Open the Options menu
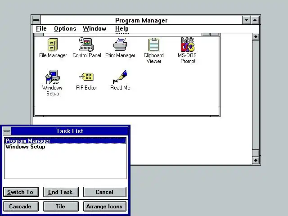288x216 pixels. [x=65, y=29]
